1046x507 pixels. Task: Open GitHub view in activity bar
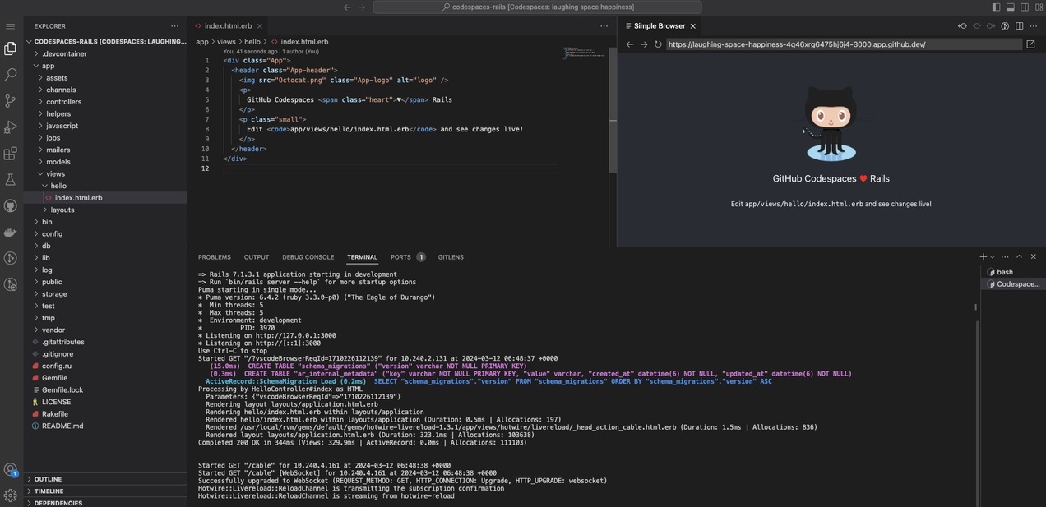coord(11,205)
